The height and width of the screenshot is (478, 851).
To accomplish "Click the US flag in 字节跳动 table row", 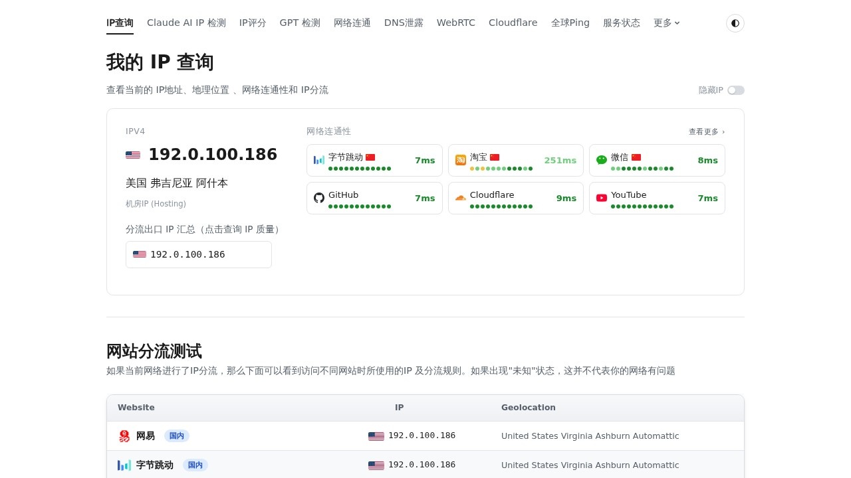I will click(x=376, y=465).
